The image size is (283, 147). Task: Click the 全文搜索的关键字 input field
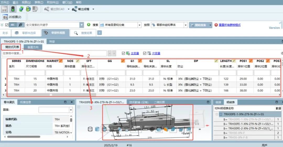point(52,25)
